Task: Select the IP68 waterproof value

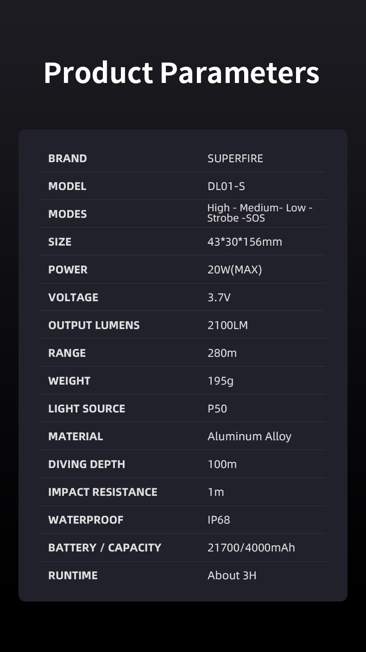Action: (219, 520)
